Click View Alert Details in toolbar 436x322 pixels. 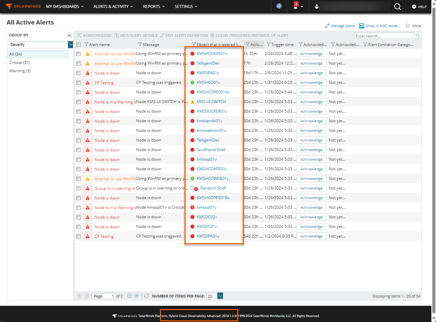point(136,35)
